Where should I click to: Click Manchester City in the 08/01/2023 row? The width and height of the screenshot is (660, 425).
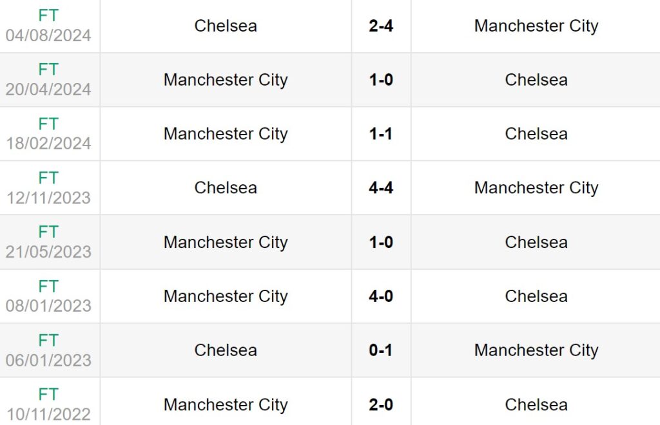click(226, 296)
